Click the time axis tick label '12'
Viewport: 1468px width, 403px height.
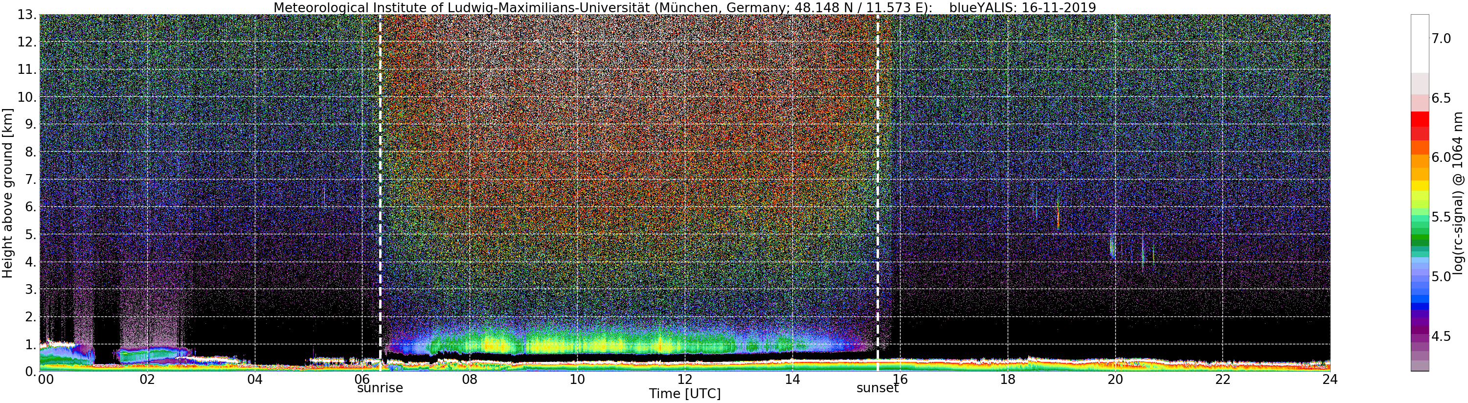685,380
